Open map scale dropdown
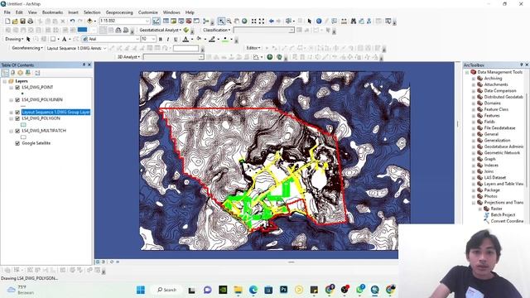The image size is (530, 298). 147,21
